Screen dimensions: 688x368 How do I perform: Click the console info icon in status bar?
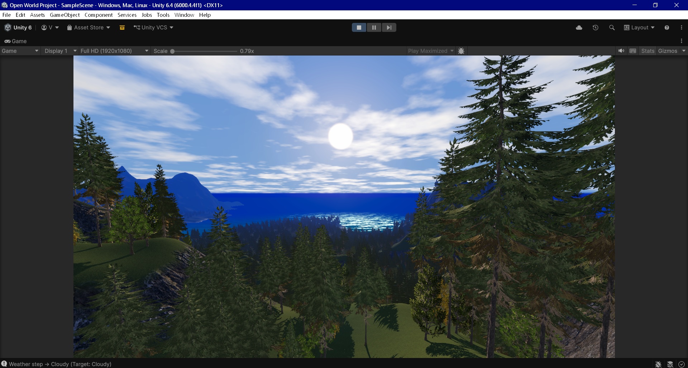4,364
